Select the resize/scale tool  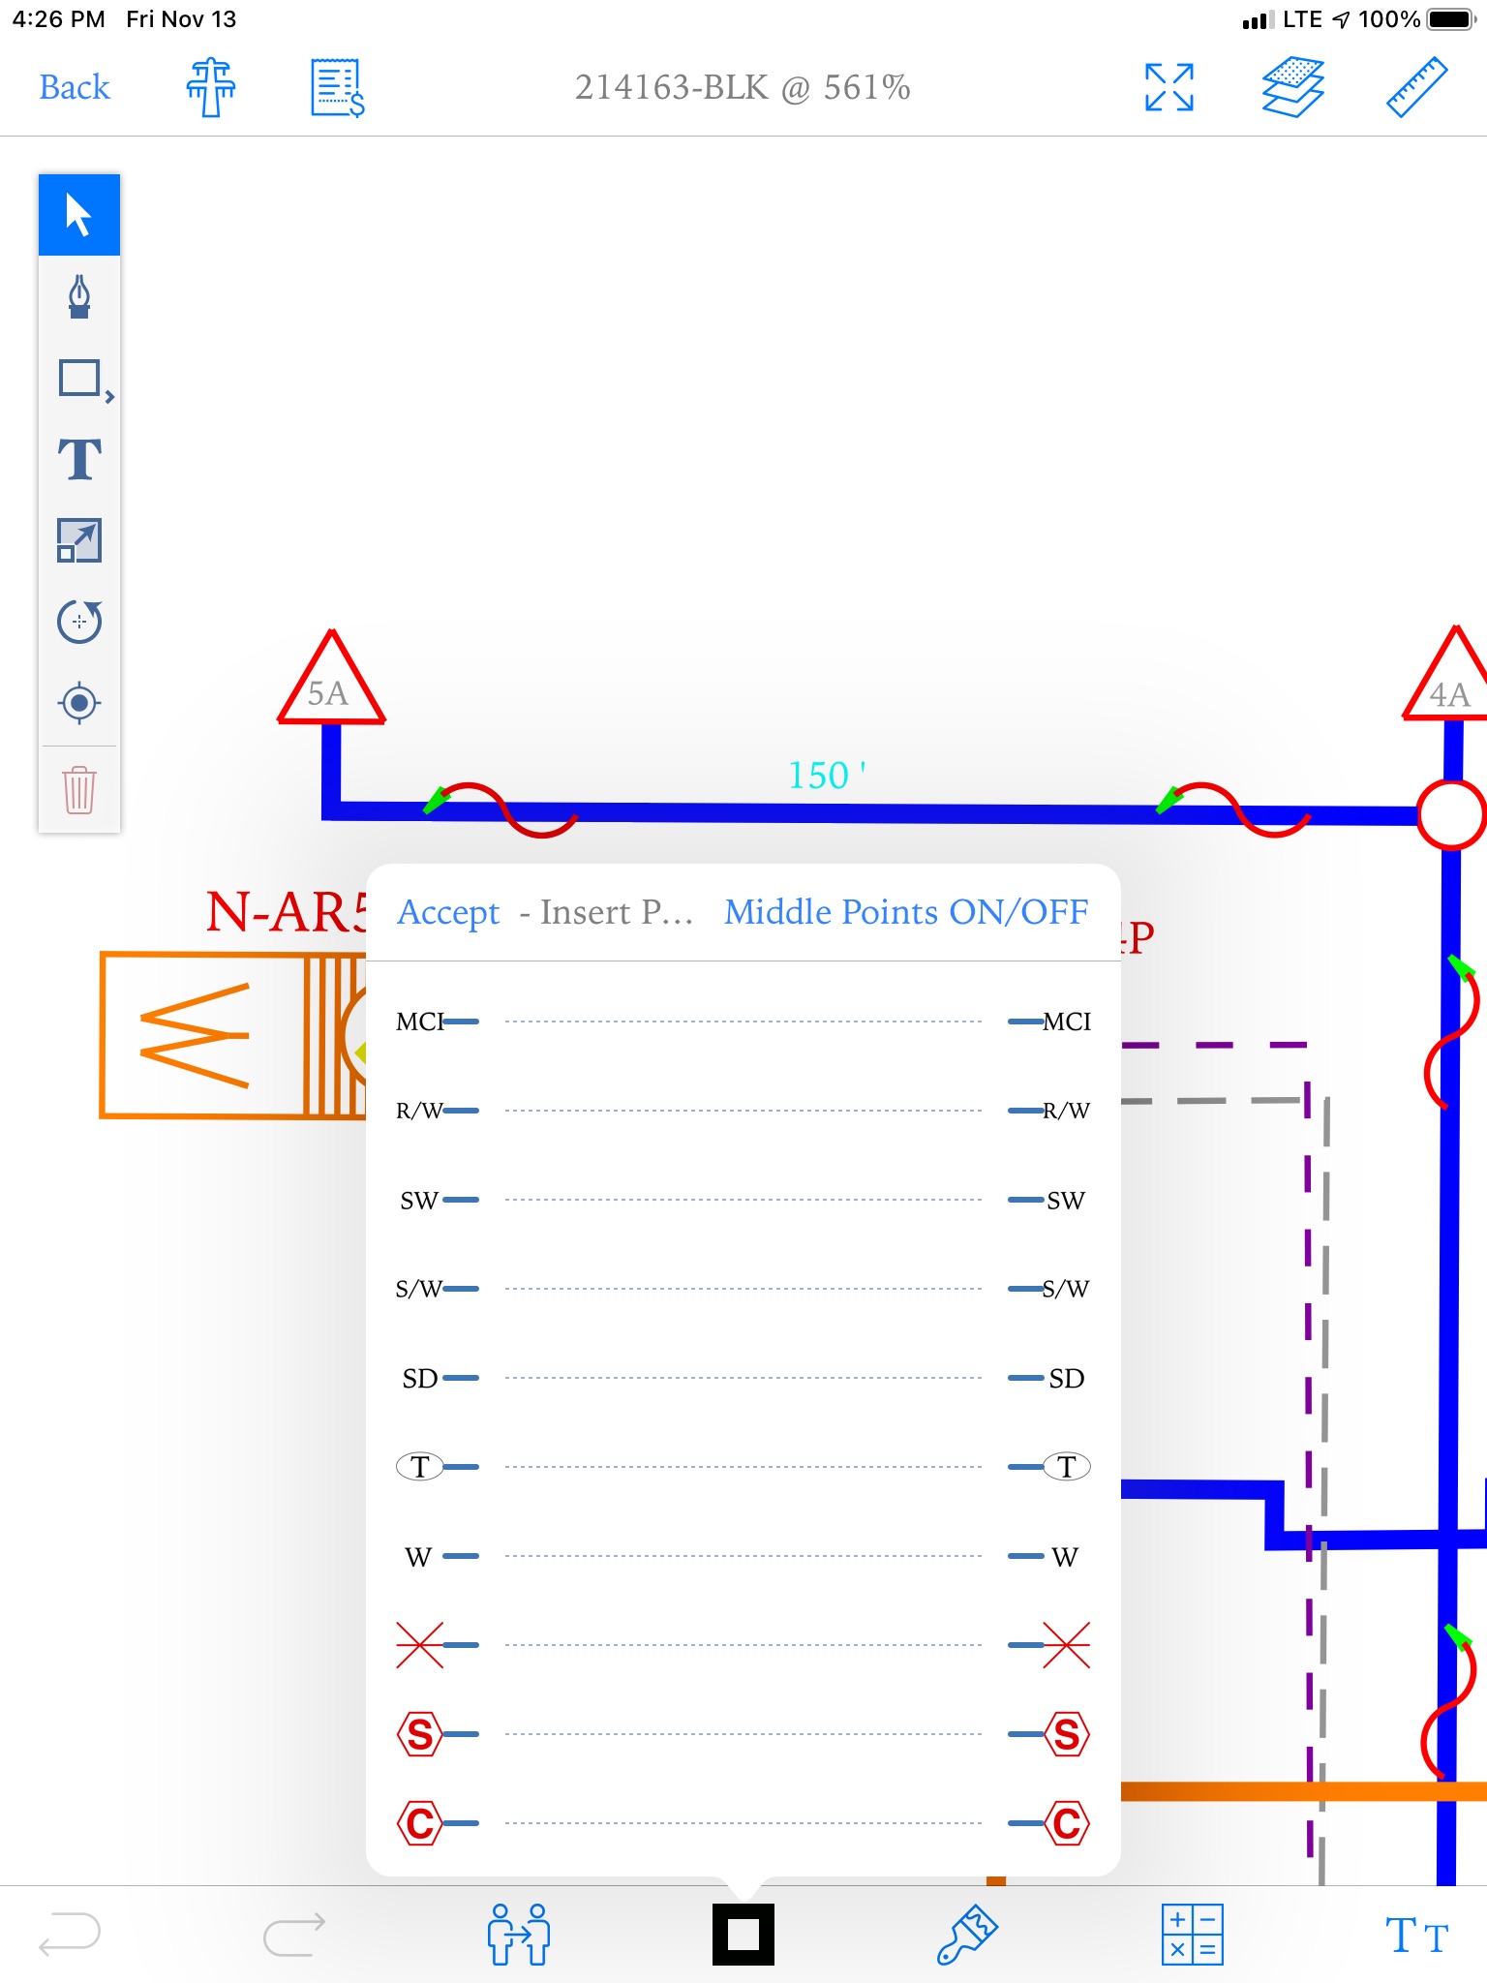pyautogui.click(x=79, y=540)
